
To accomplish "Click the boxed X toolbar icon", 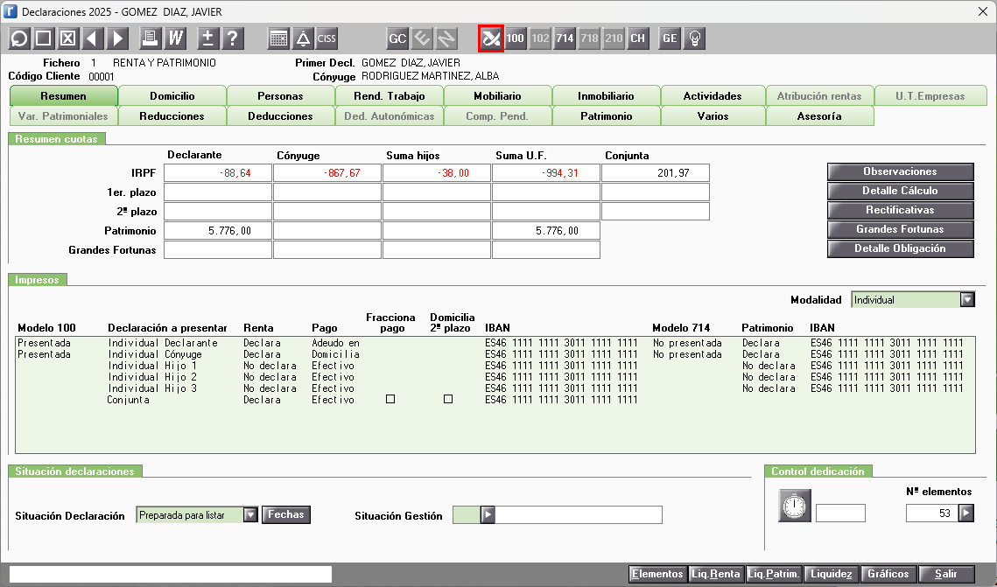I will click(67, 38).
